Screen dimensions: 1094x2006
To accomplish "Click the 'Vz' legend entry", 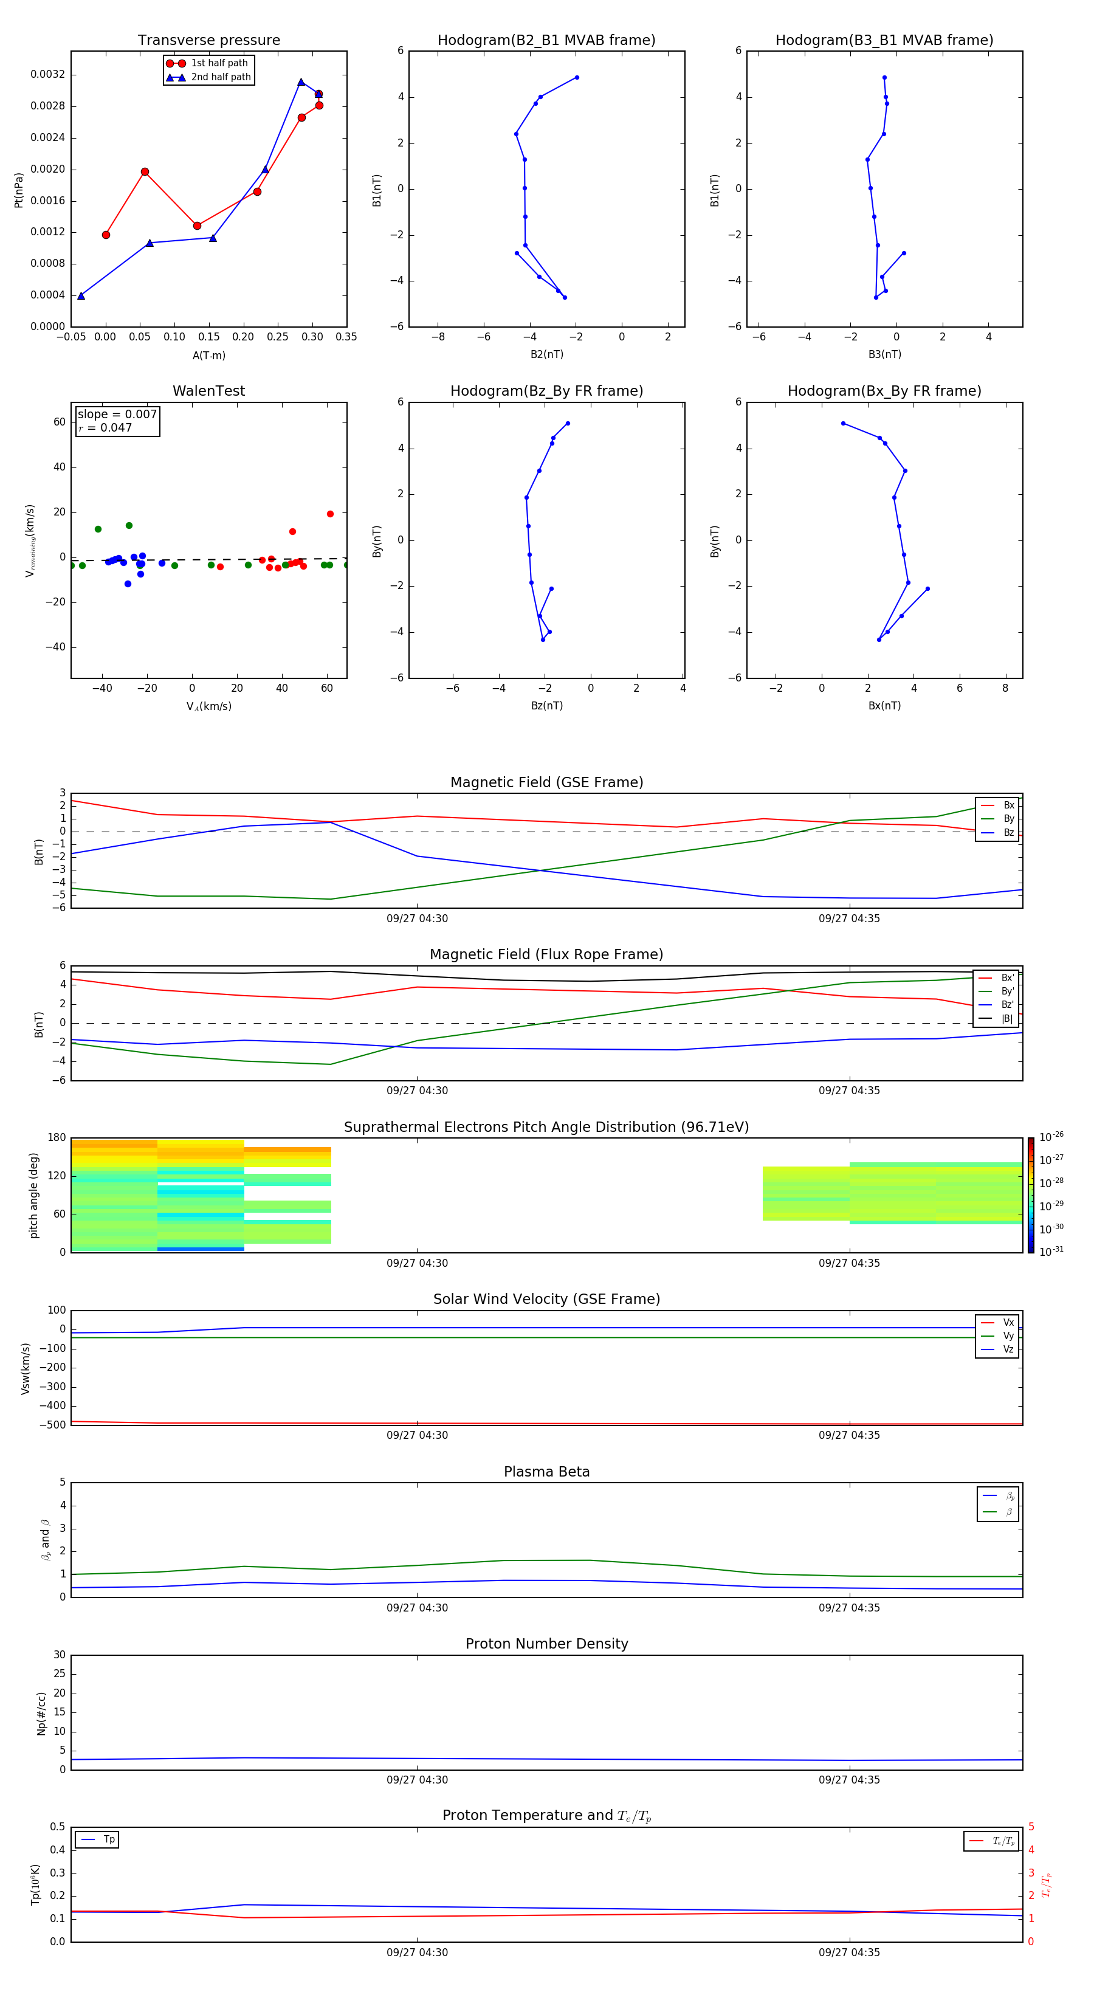I will click(997, 1349).
